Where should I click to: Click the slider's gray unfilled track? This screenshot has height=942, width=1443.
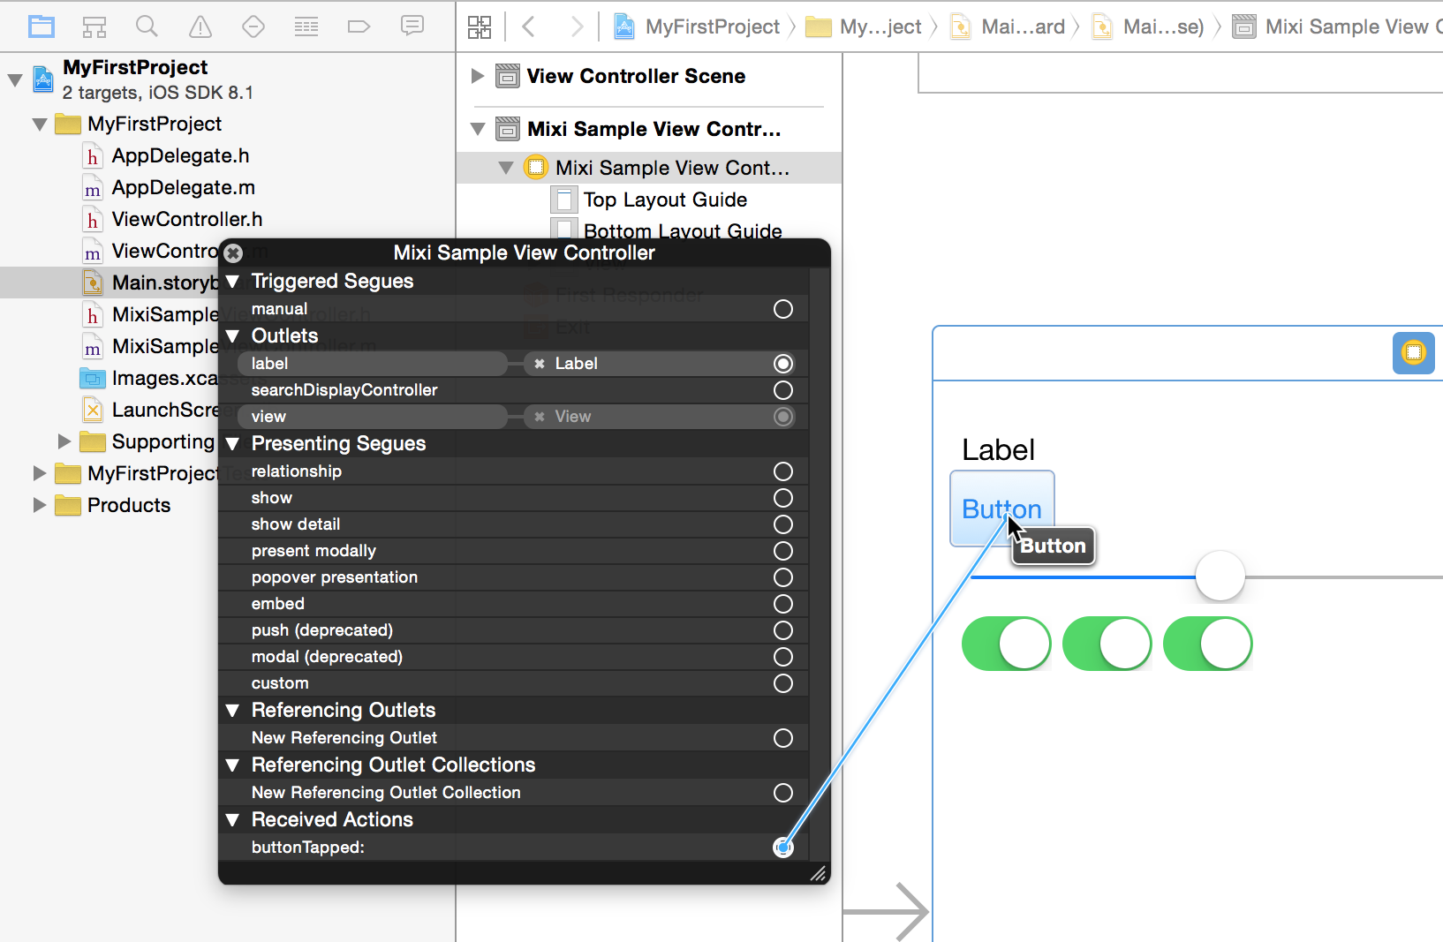coord(1344,577)
